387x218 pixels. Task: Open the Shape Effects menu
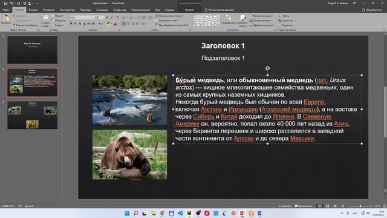click(262, 25)
